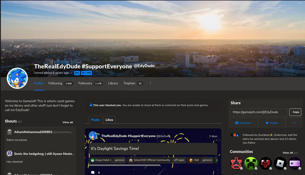Click the 'Hey edydude' shout text

15,161
